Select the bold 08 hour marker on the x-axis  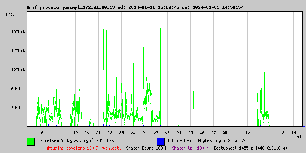click(225, 133)
